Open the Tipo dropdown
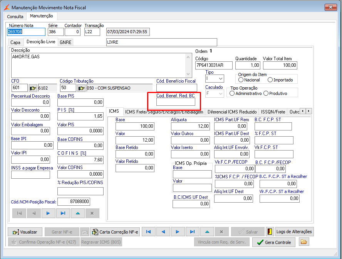 click(x=220, y=79)
